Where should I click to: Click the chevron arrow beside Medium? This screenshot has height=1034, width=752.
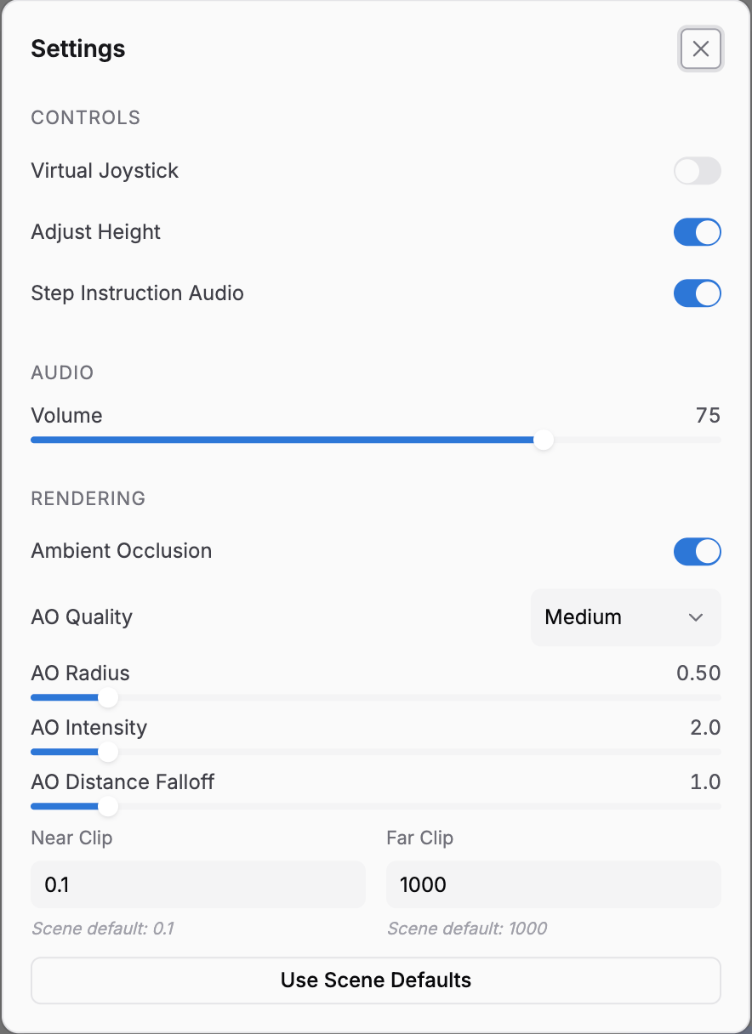click(696, 617)
